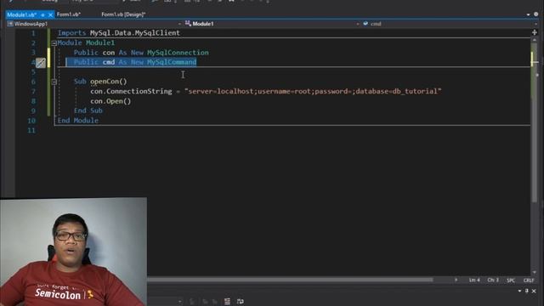
Task: Click the Imports keyword on line 1
Action: tap(71, 33)
